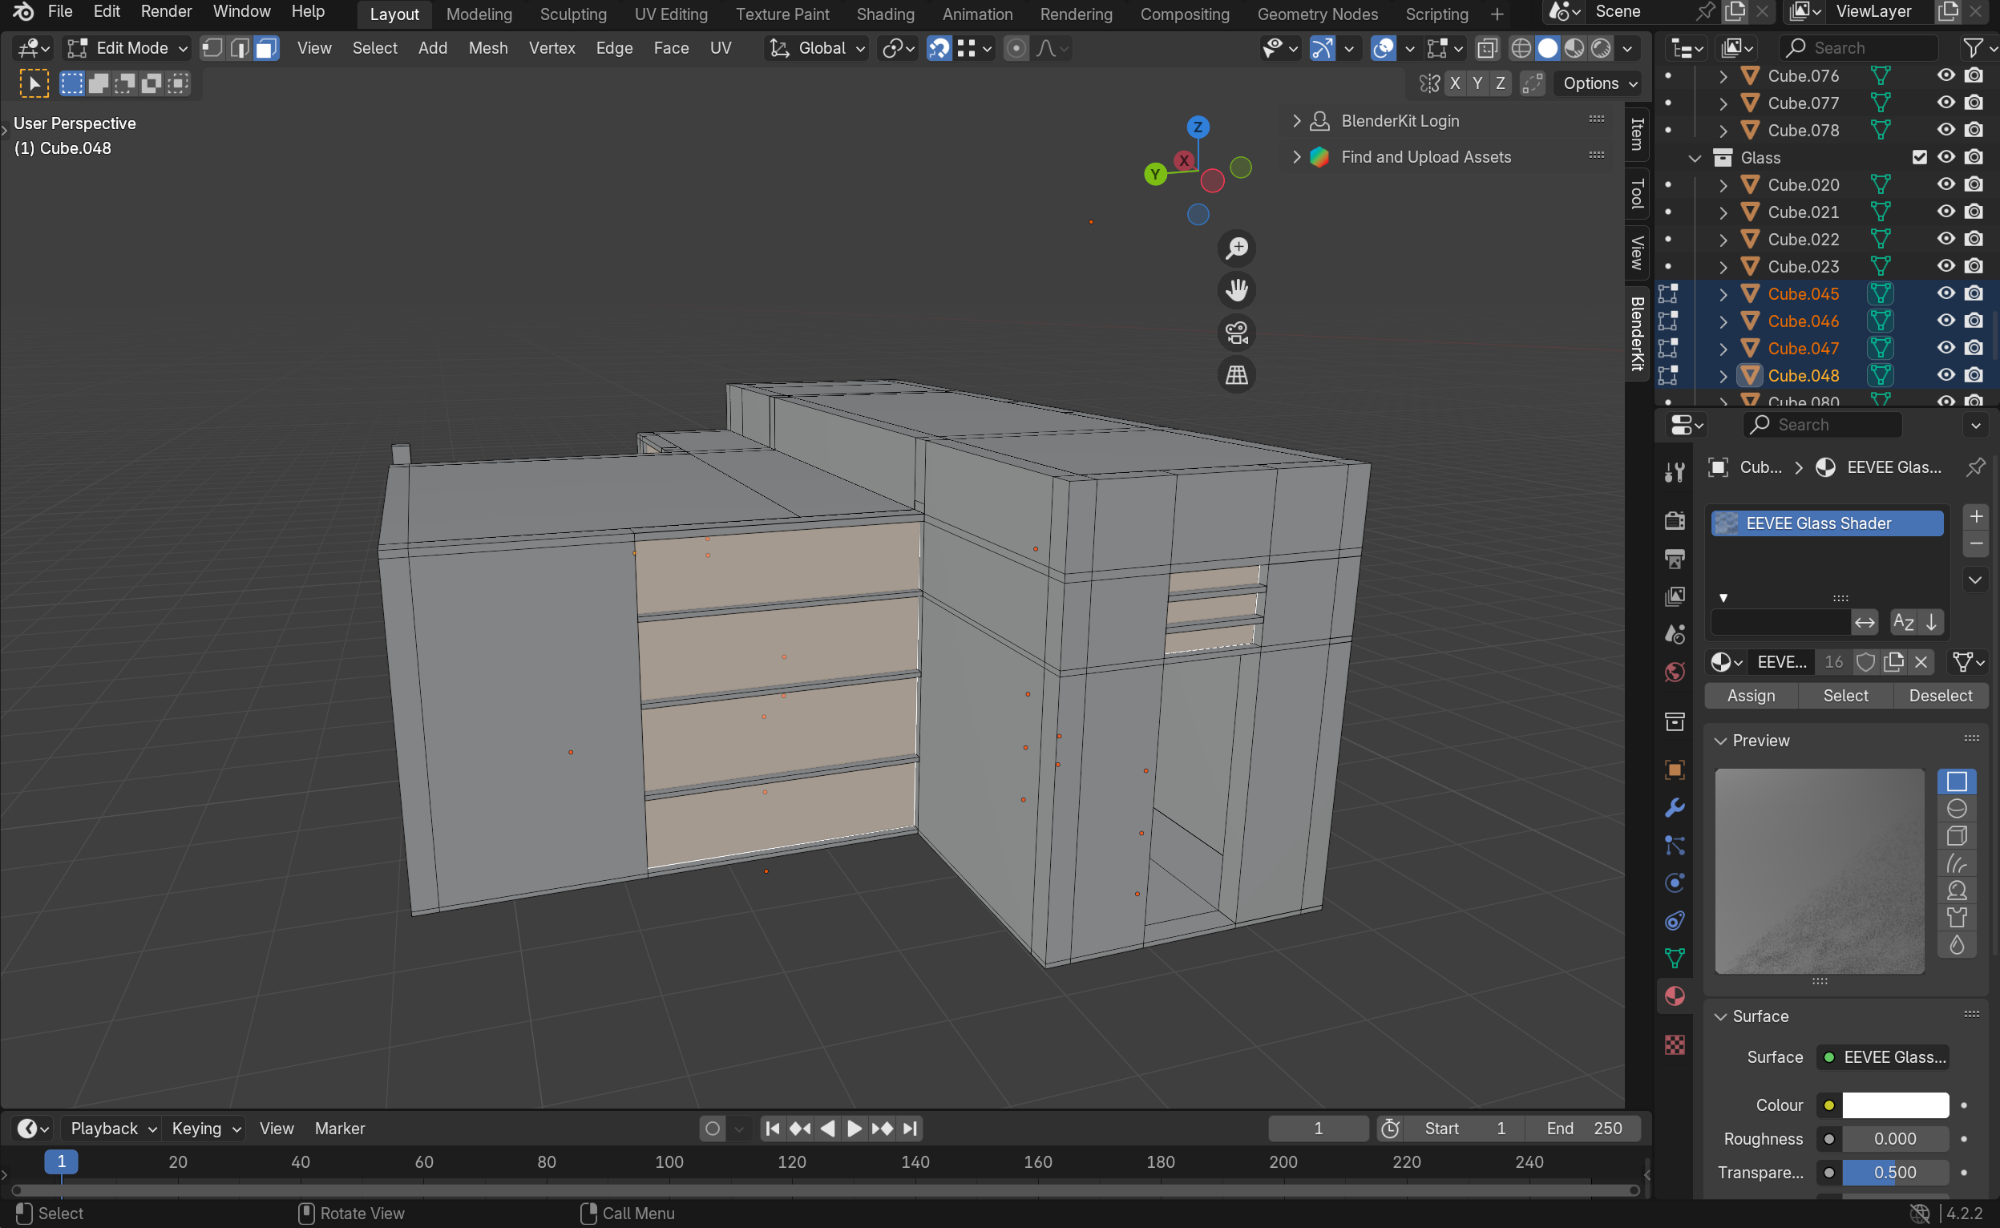Open Physics properties tab icon
The image size is (2000, 1228).
click(1675, 883)
